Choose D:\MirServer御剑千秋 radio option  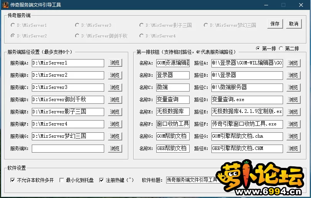tap(101, 36)
